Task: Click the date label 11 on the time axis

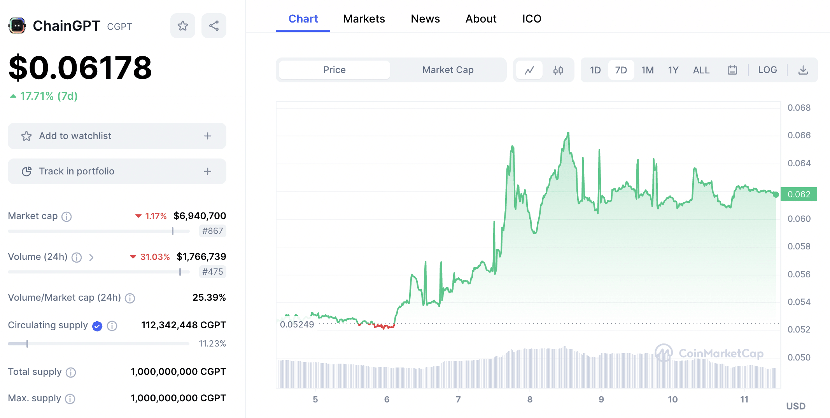Action: pyautogui.click(x=744, y=399)
